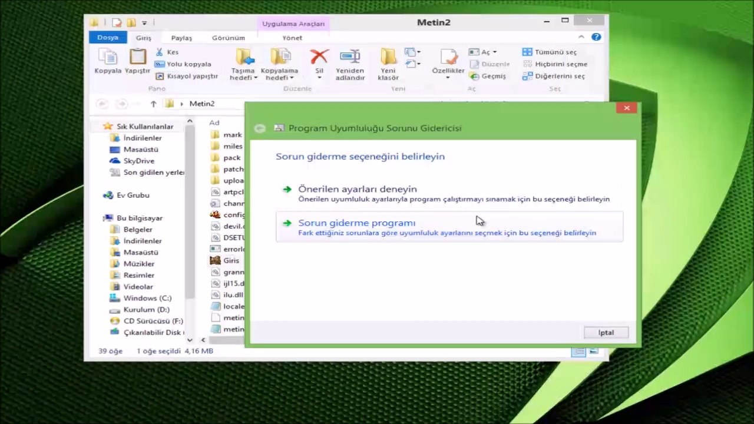The height and width of the screenshot is (424, 754).
Task: Open Resimler under Bu bilgisayar
Action: (133, 275)
